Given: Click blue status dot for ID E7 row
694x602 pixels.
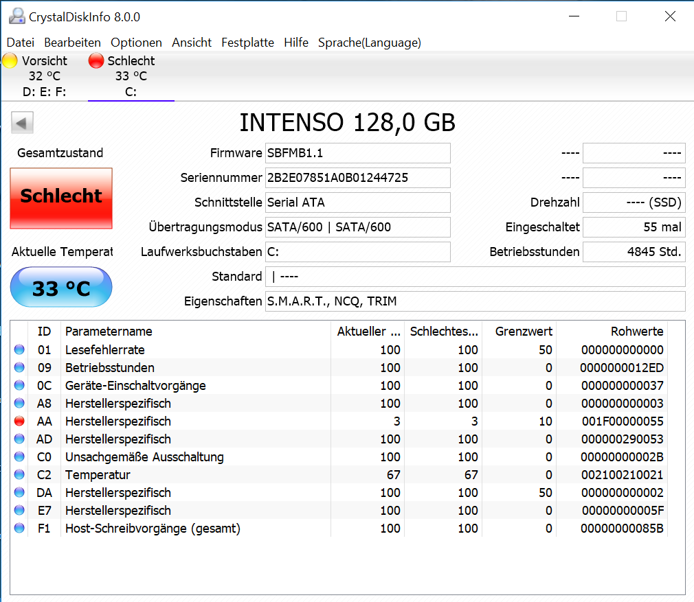Looking at the screenshot, I should 19,511.
